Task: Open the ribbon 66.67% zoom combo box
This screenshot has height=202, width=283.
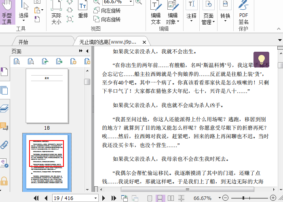Action: coord(118,2)
